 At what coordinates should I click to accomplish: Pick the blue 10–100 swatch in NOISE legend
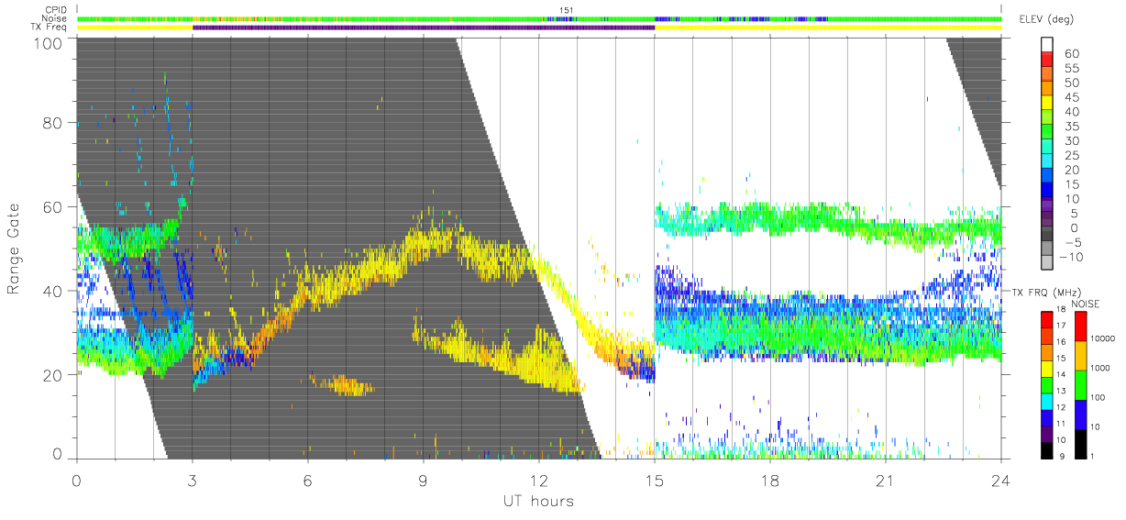click(1081, 415)
